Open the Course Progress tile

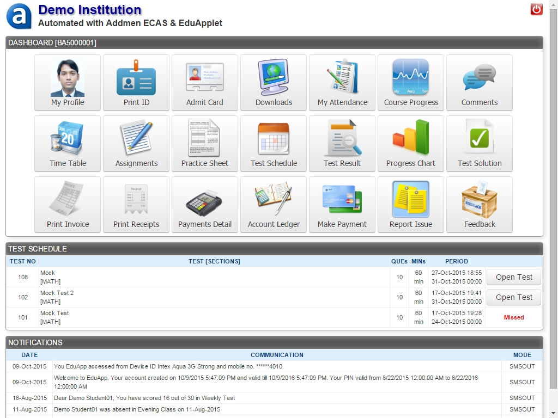click(x=411, y=83)
